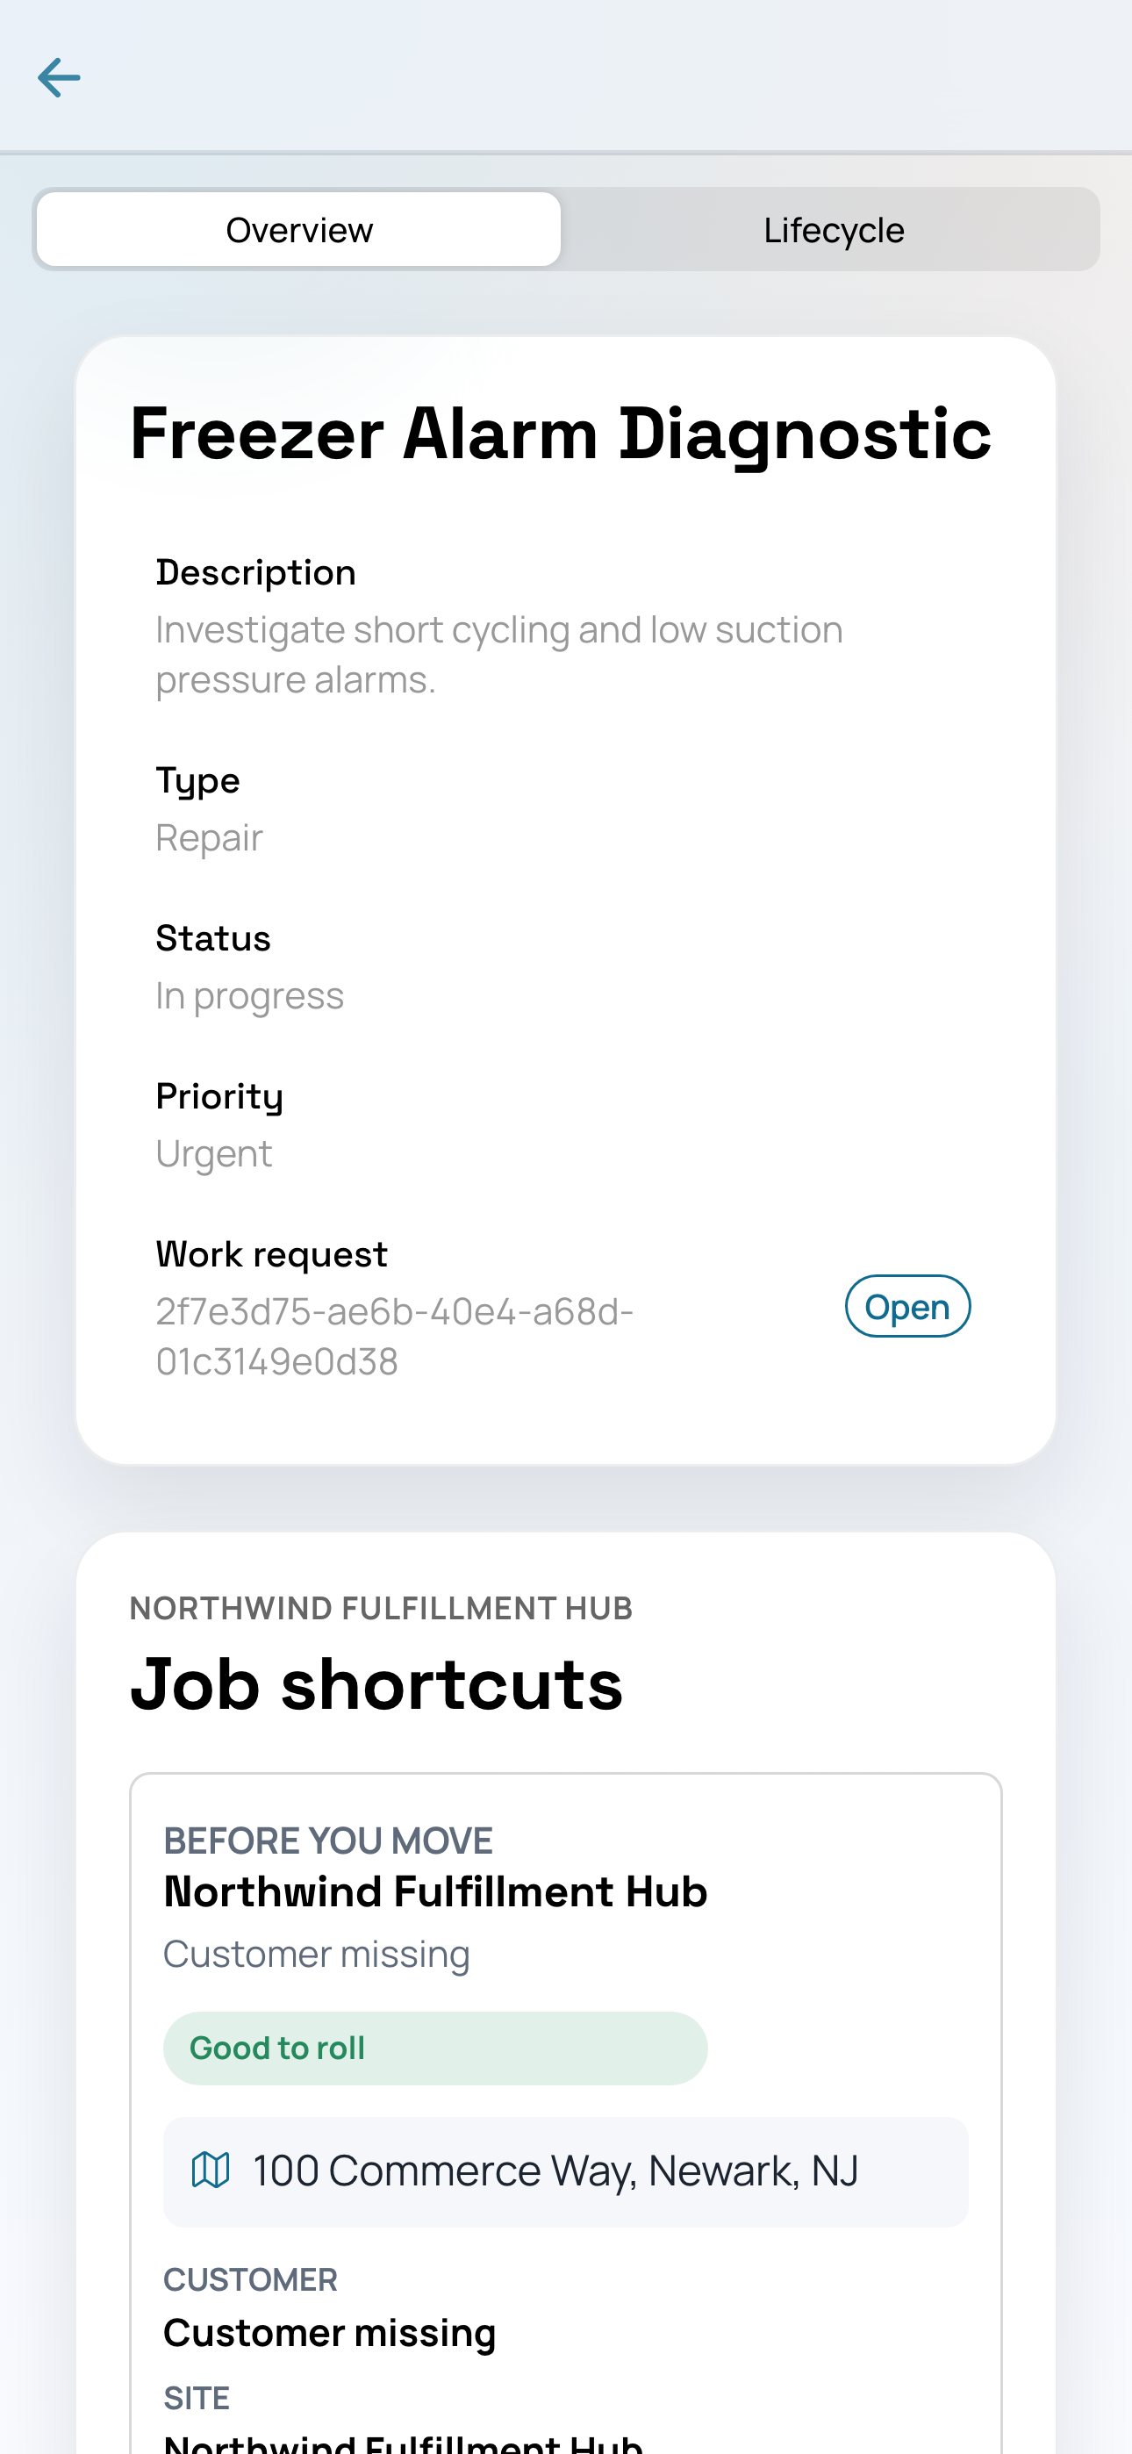Click the Freezer Alarm Diagnostic title
The width and height of the screenshot is (1132, 2454).
(560, 434)
